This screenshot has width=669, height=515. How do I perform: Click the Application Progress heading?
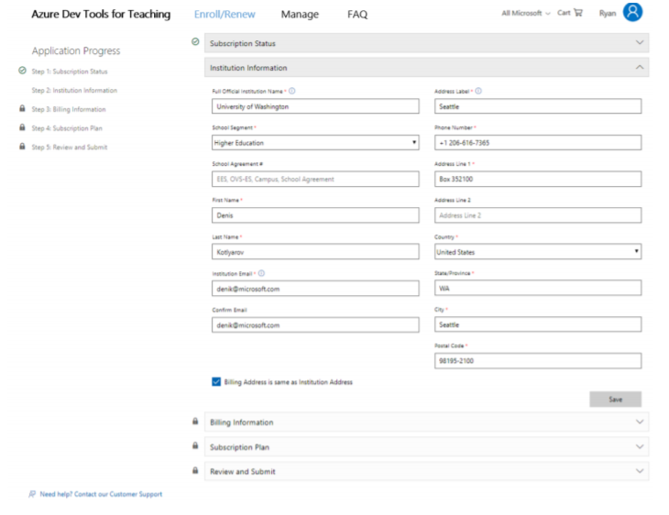coord(76,50)
